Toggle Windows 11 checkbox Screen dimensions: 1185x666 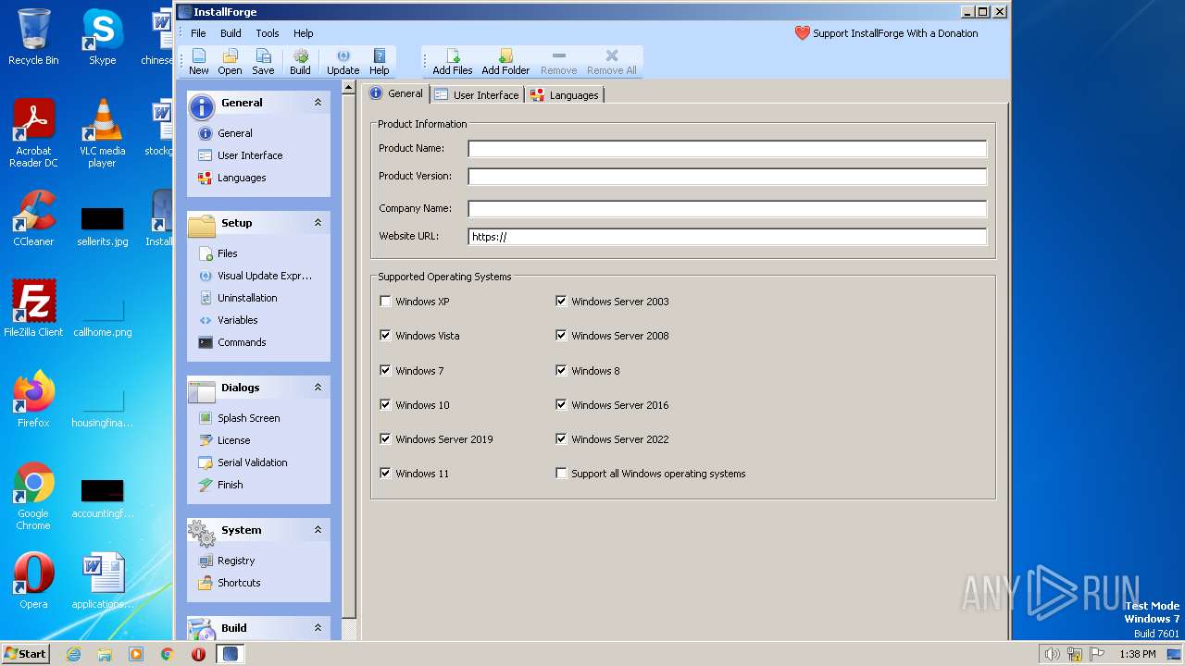385,474
